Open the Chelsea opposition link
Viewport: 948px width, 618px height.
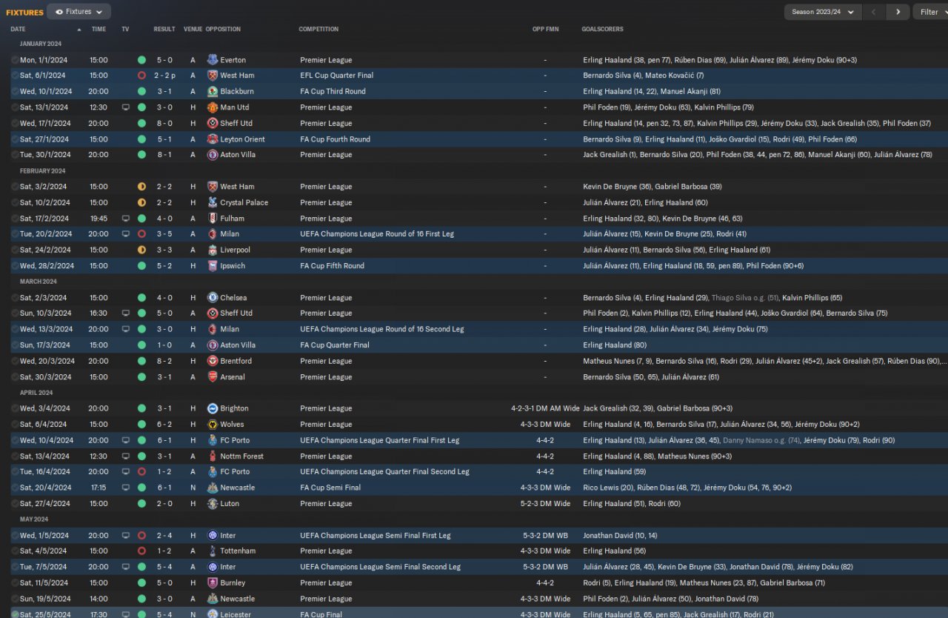pos(233,298)
